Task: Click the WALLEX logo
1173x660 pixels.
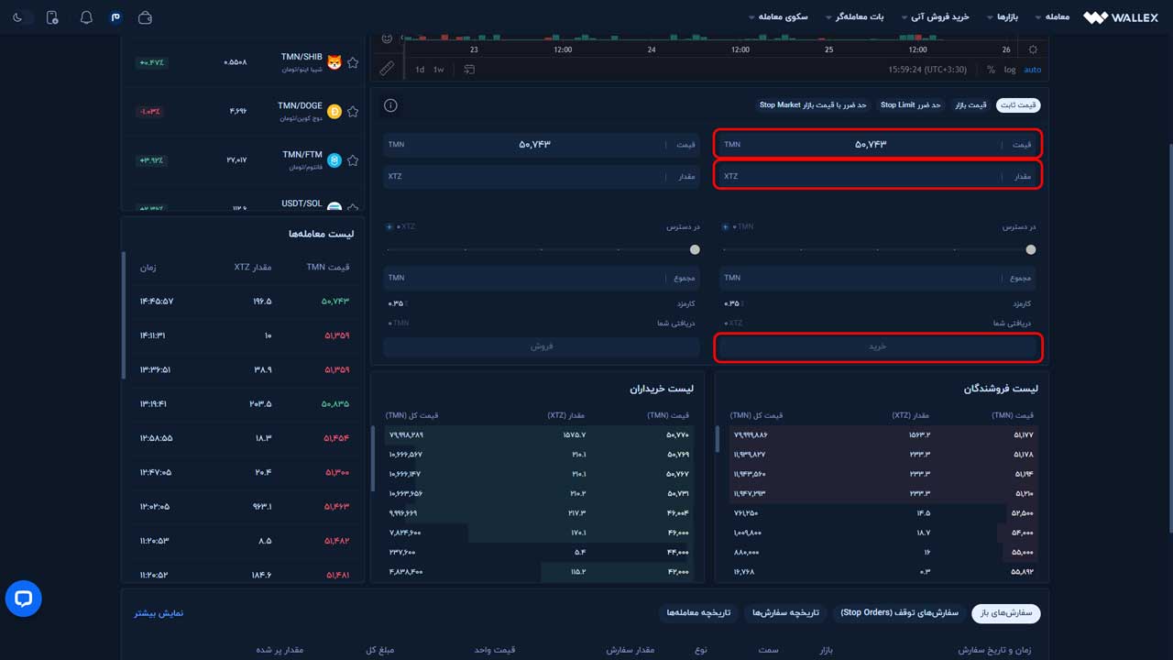Action: click(1120, 17)
